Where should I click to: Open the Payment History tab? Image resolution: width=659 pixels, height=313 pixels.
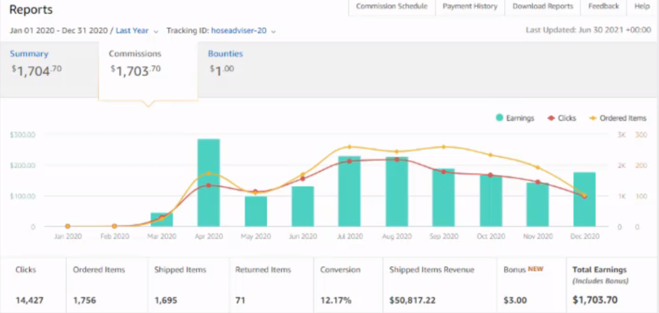470,6
